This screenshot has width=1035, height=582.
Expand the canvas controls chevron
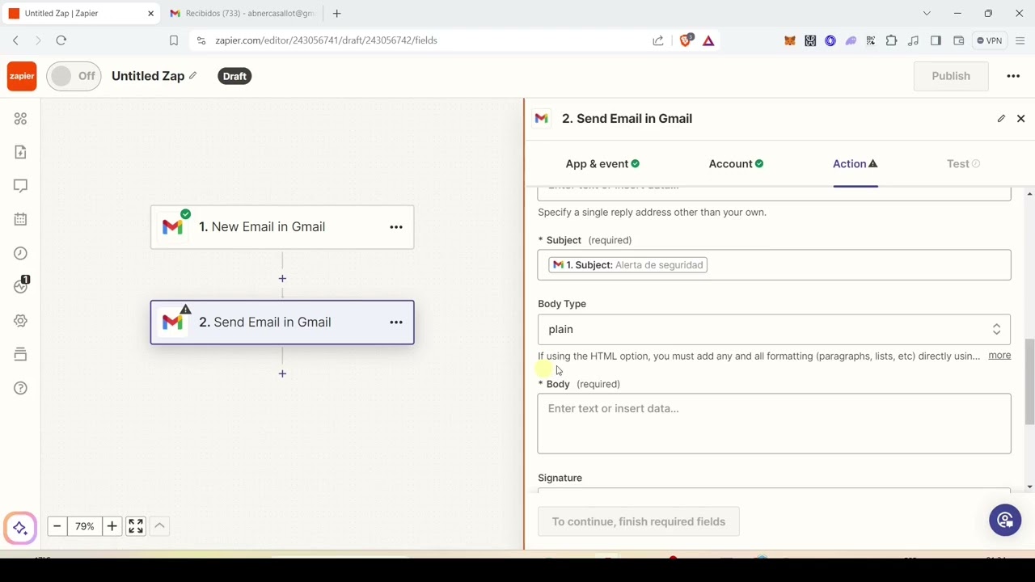[x=159, y=526]
